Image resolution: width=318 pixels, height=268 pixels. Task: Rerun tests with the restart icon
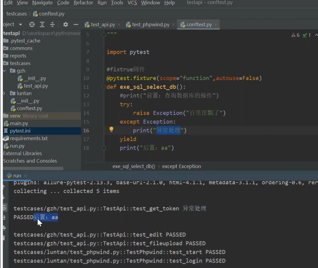[x=3, y=208]
